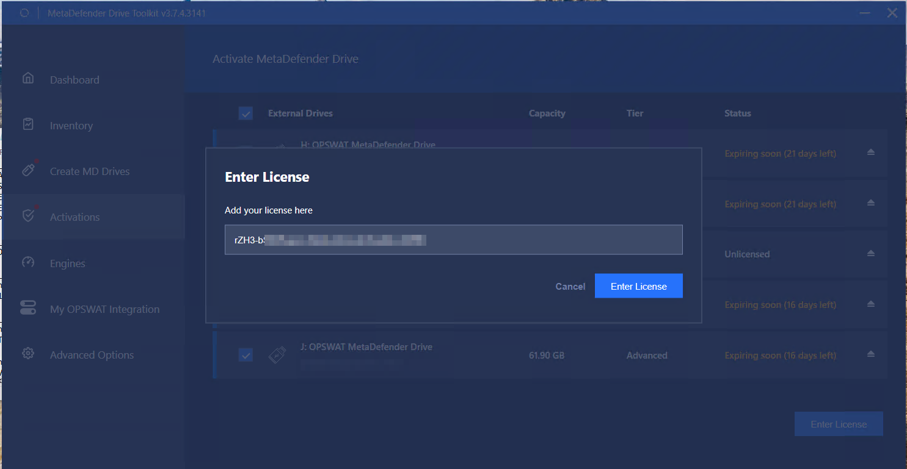Open Dashboard via its home icon
The height and width of the screenshot is (469, 907).
click(27, 78)
